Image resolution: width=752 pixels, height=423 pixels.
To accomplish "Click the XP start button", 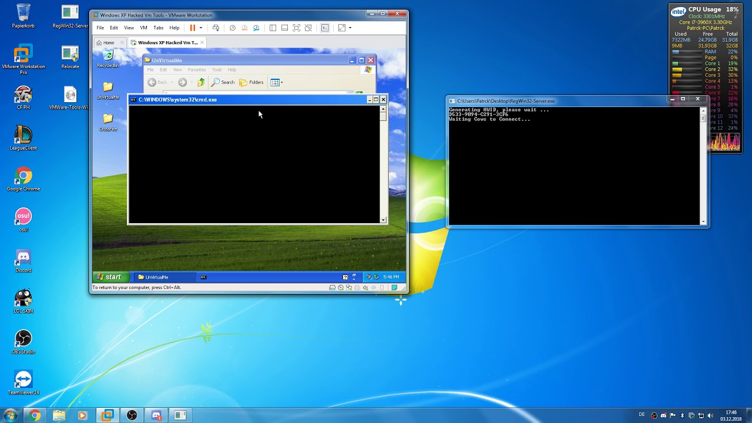I will coord(109,277).
